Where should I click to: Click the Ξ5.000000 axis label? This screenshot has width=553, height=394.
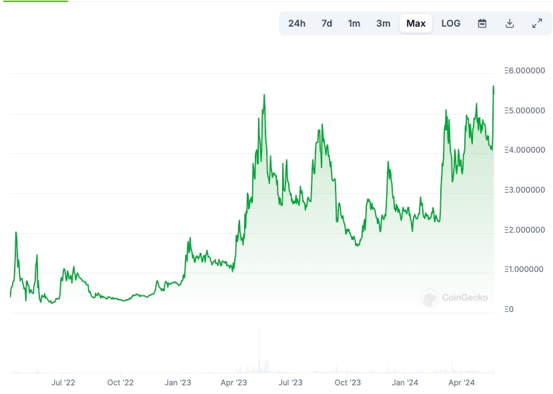coord(524,111)
